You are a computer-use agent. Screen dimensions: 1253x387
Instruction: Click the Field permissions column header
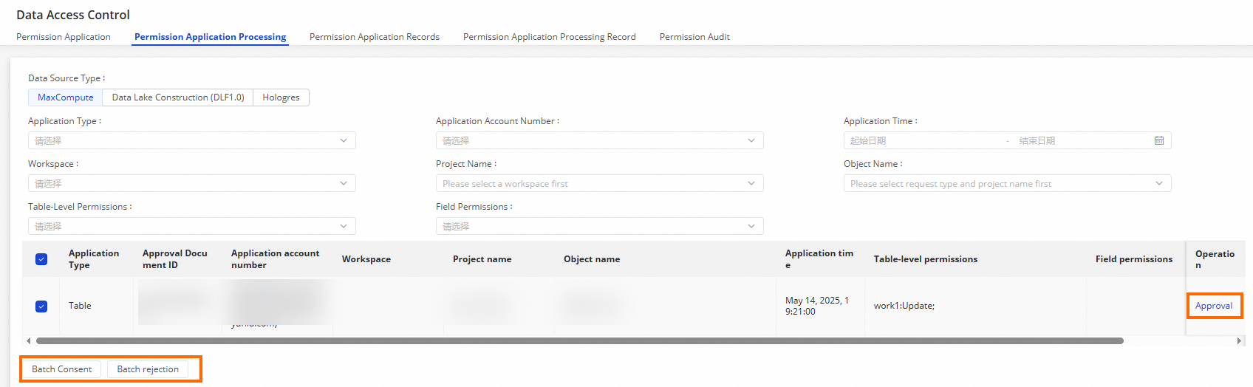pos(1134,259)
